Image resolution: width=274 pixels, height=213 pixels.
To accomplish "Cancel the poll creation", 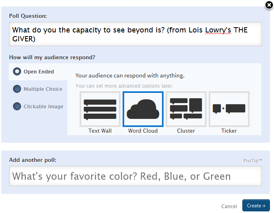I will tap(229, 206).
